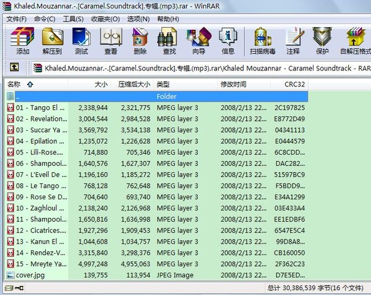Click the CRC32 value EE1EDBF6
The height and width of the screenshot is (295, 371).
click(289, 220)
